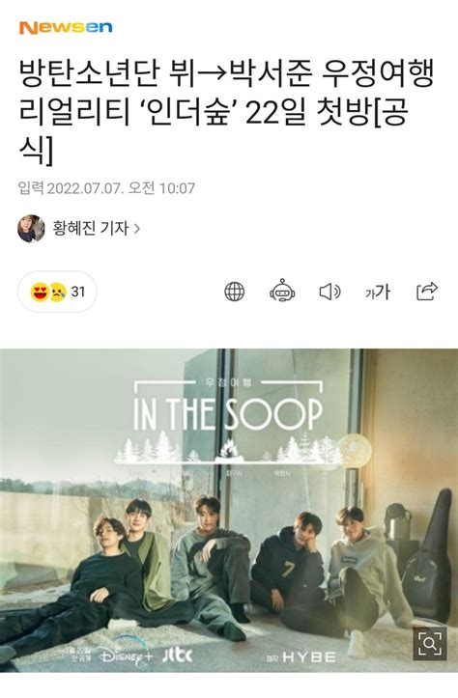Open the reactions count 31 button
Viewport: 458px width, 698px height.
pyautogui.click(x=57, y=292)
